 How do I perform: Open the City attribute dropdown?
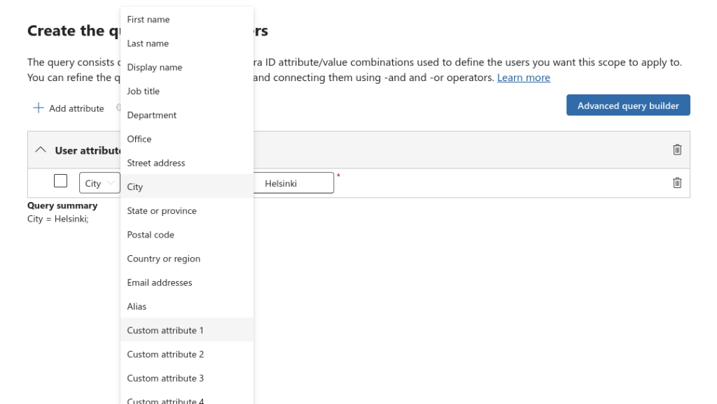pyautogui.click(x=99, y=183)
